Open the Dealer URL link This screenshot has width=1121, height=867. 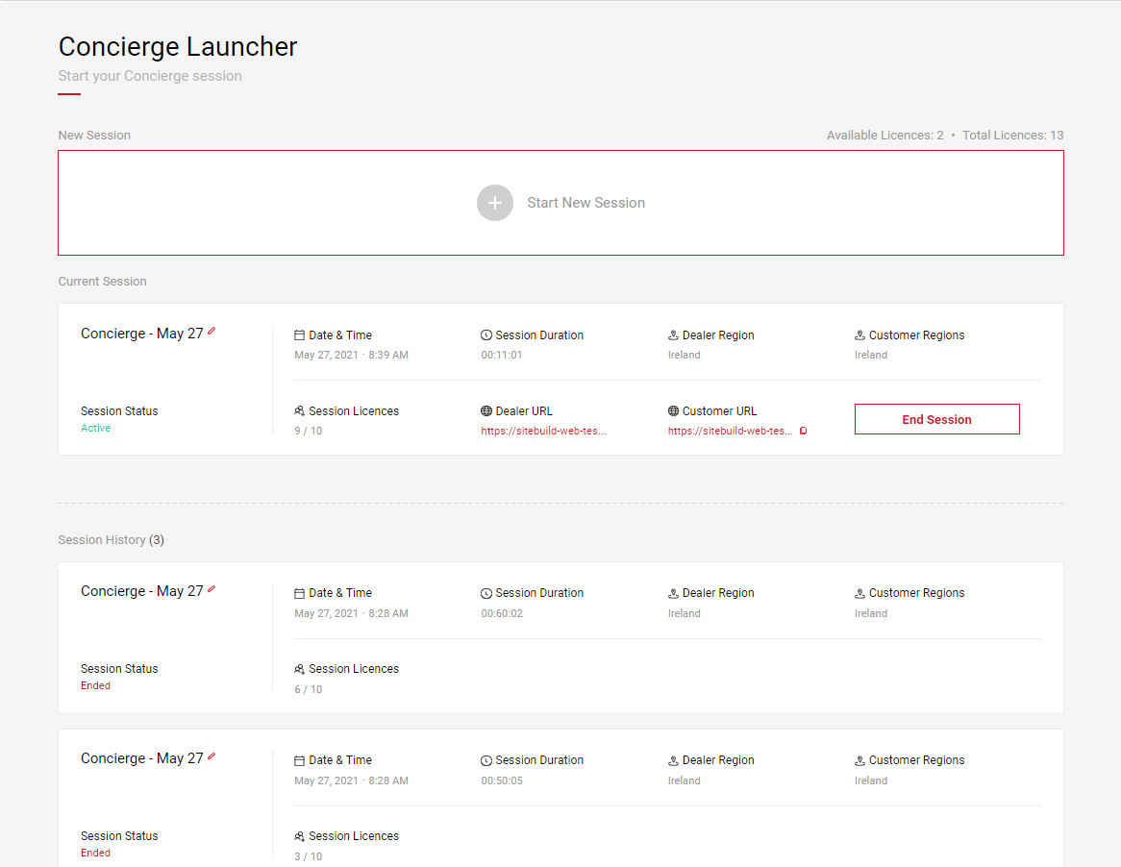(543, 431)
